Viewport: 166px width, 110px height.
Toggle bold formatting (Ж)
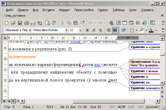pos(87,30)
